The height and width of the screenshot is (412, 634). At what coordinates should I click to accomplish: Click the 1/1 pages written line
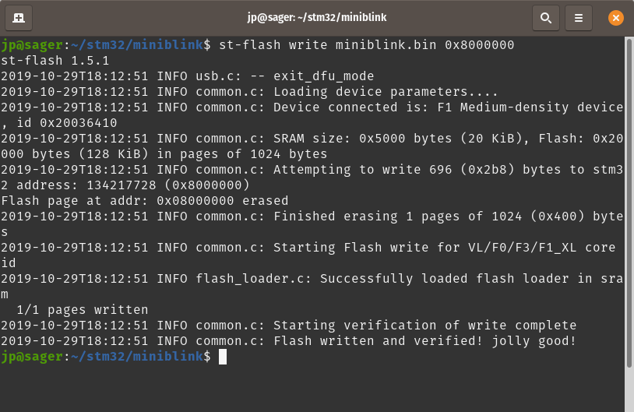(82, 310)
